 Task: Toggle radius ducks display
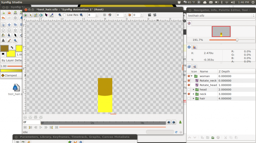[x=41, y=15]
